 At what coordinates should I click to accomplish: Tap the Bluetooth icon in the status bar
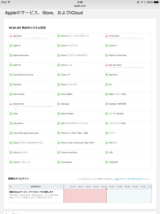[145, 2]
